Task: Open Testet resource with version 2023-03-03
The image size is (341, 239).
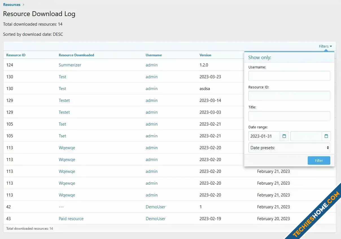Action: [x=64, y=112]
